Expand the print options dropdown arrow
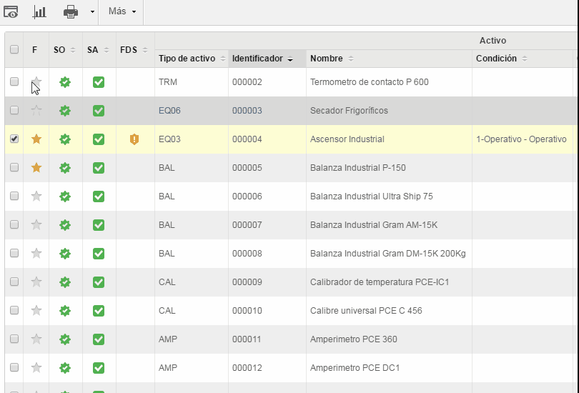Viewport: 579px width, 393px height. (92, 12)
